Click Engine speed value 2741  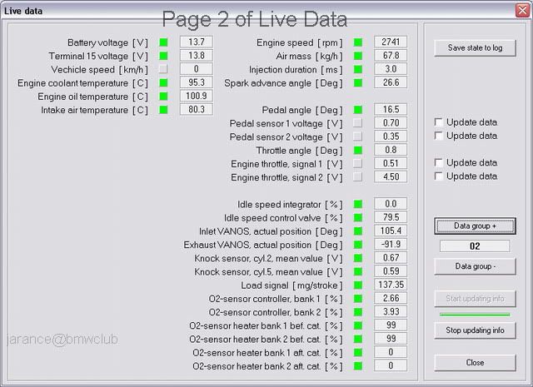(391, 42)
